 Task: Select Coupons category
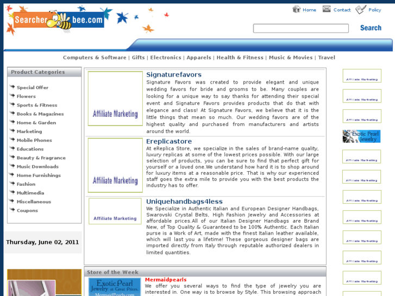(x=27, y=210)
